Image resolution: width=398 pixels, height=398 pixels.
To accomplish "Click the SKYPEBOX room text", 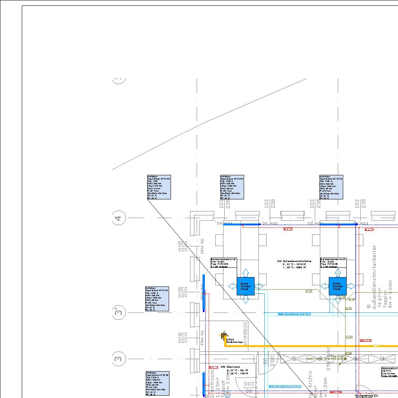I will pos(245,333).
